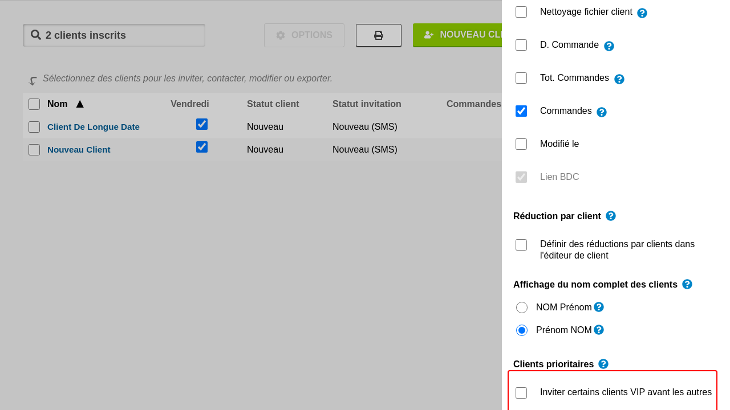This screenshot has width=730, height=410.
Task: Select the NOM Prénom radio option
Action: 522,307
